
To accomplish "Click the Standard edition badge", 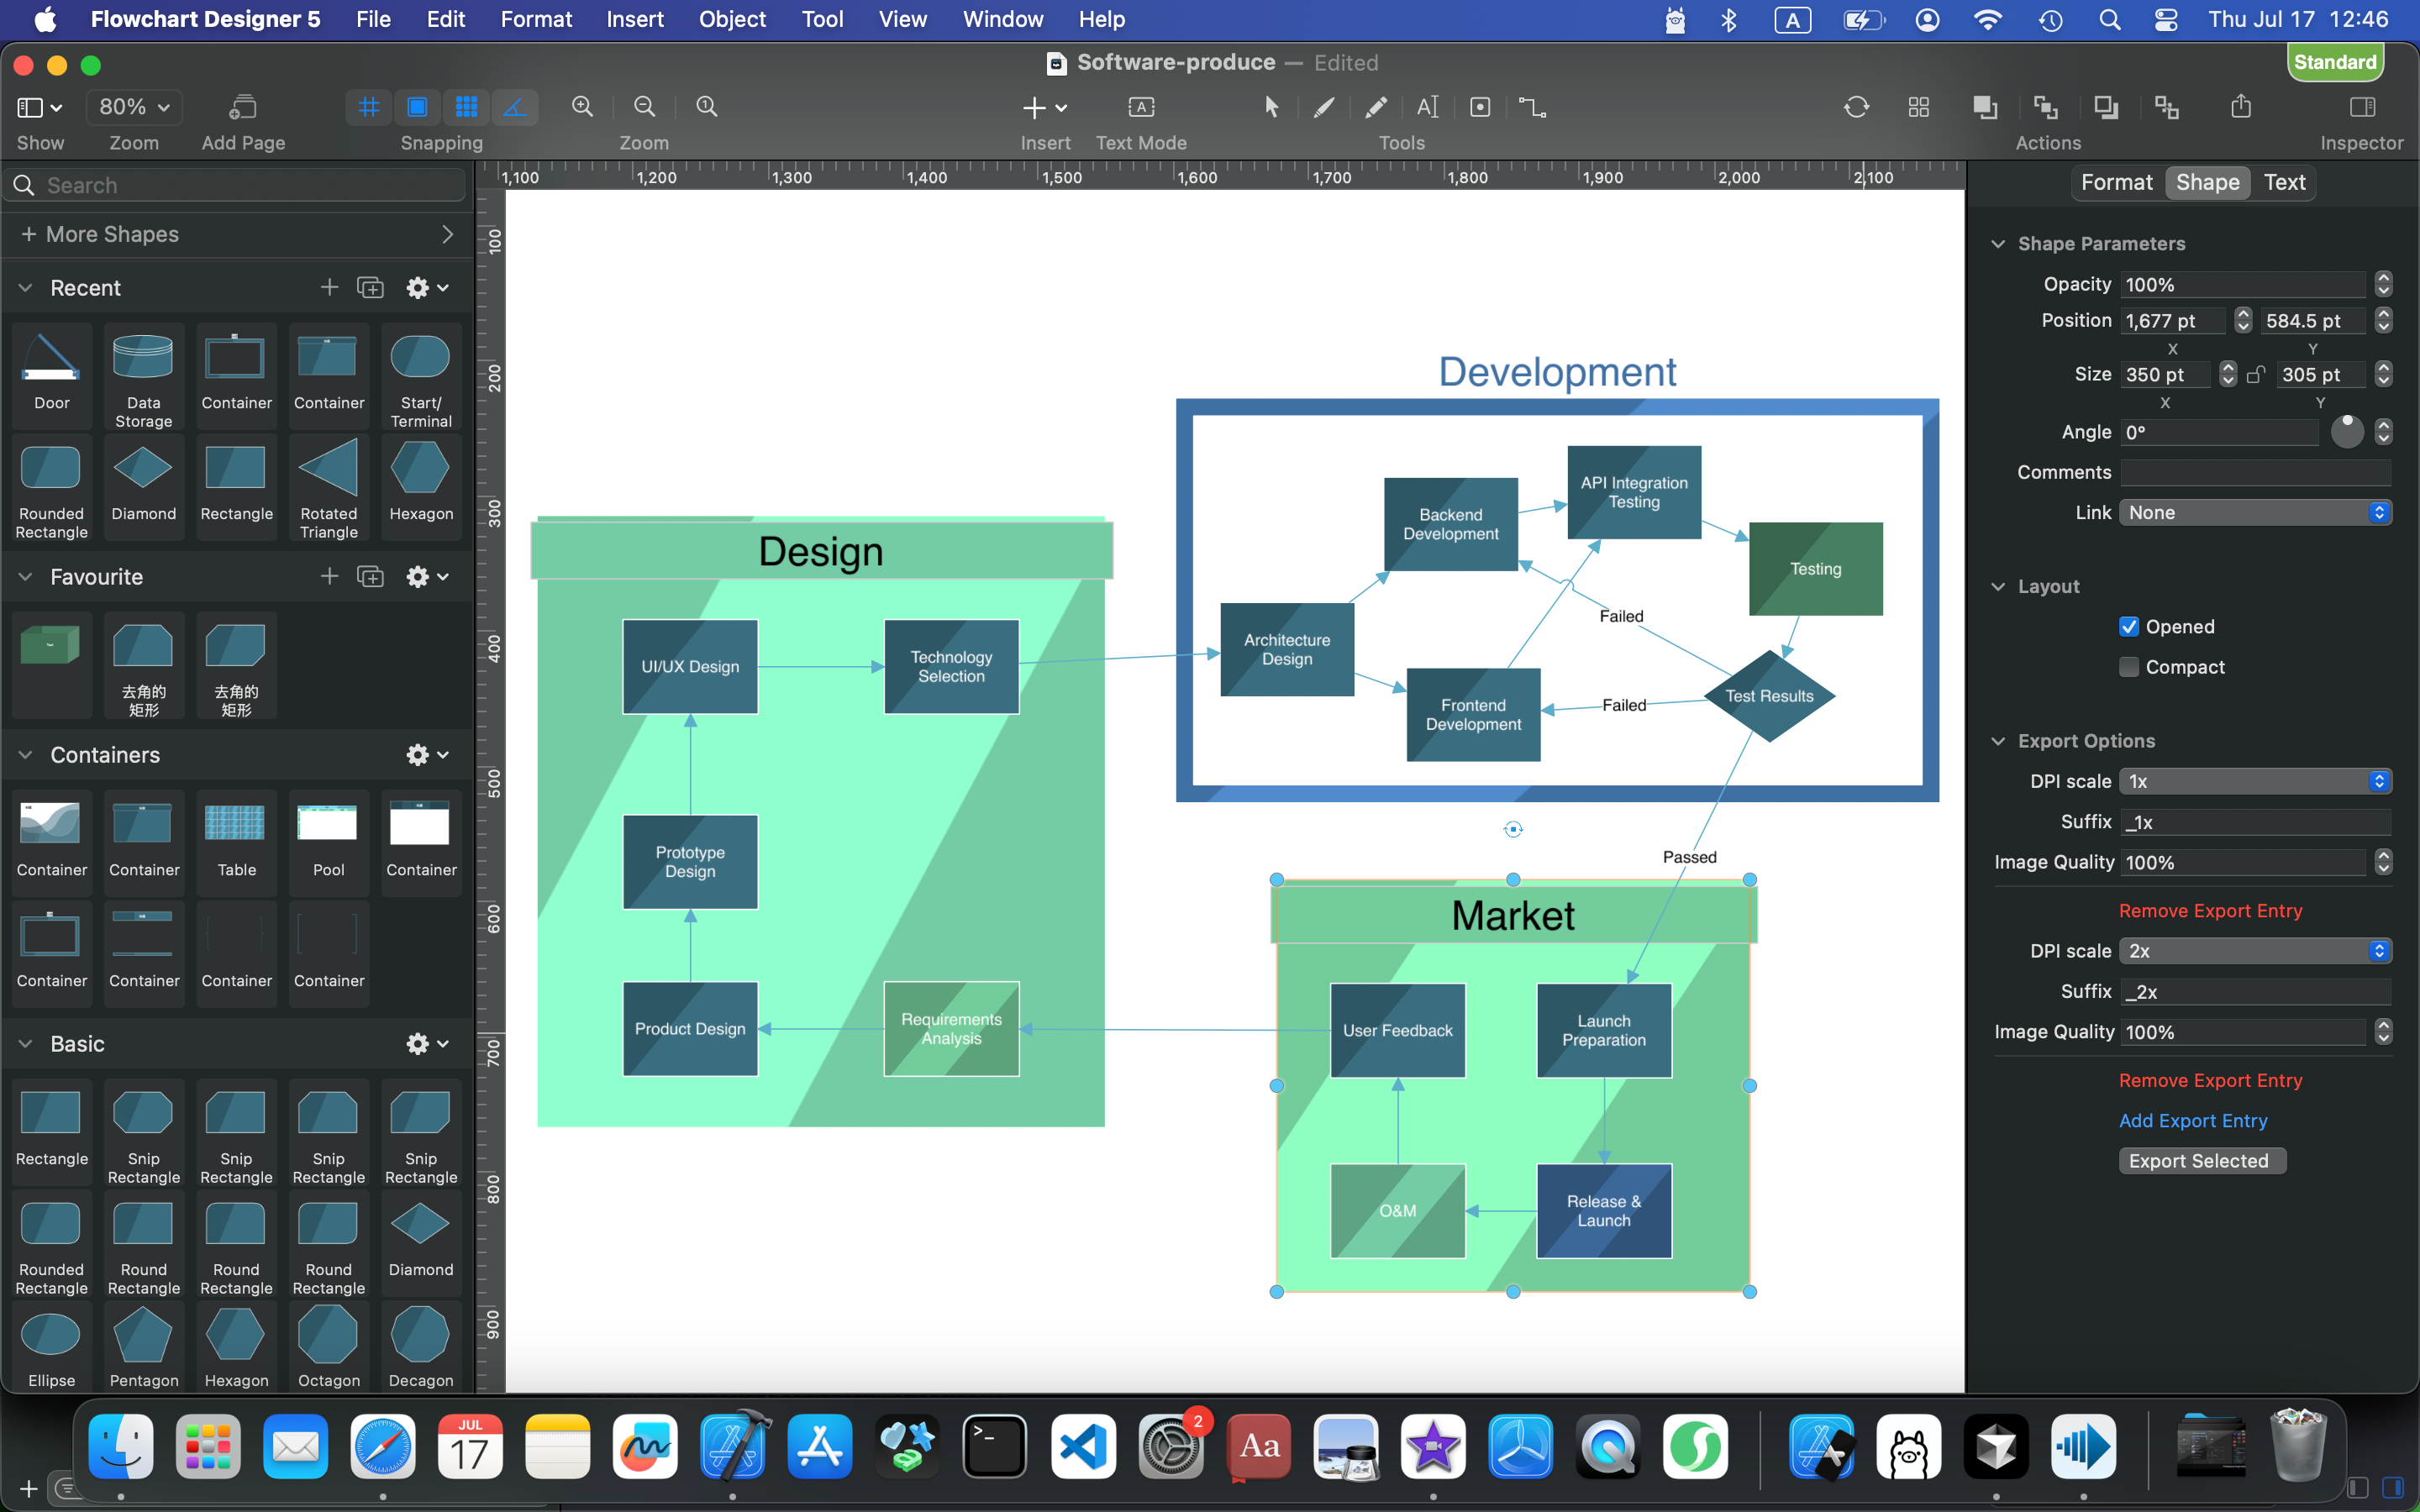I will [2334, 62].
